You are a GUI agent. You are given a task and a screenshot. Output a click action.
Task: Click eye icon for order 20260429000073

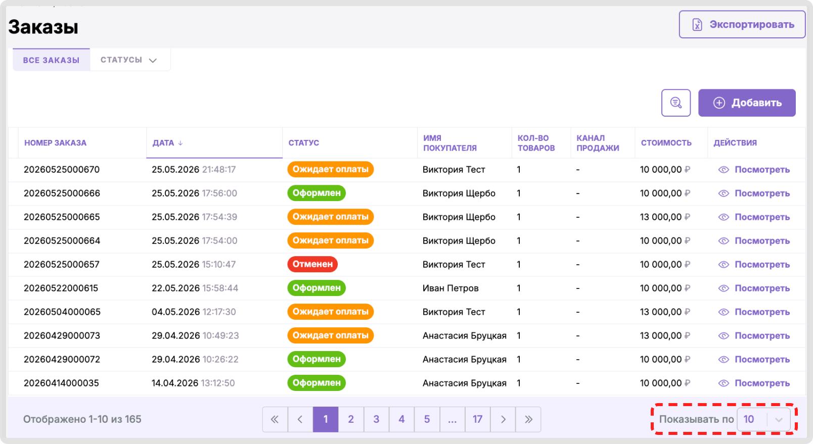[724, 336]
